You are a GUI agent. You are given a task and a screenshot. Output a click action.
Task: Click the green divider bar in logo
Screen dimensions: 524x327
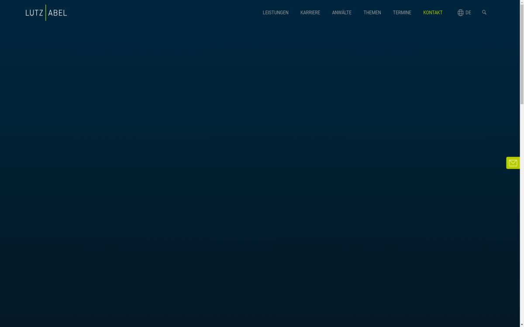[x=45, y=13]
